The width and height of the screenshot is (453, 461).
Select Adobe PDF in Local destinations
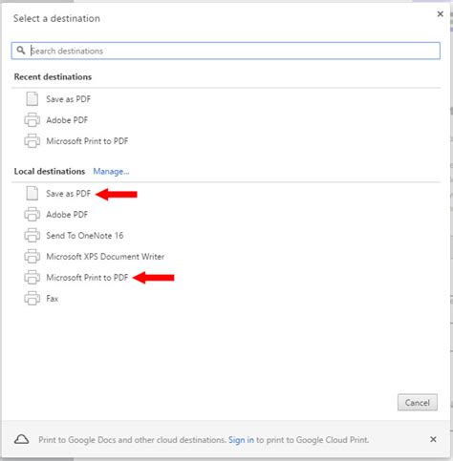[x=67, y=215]
